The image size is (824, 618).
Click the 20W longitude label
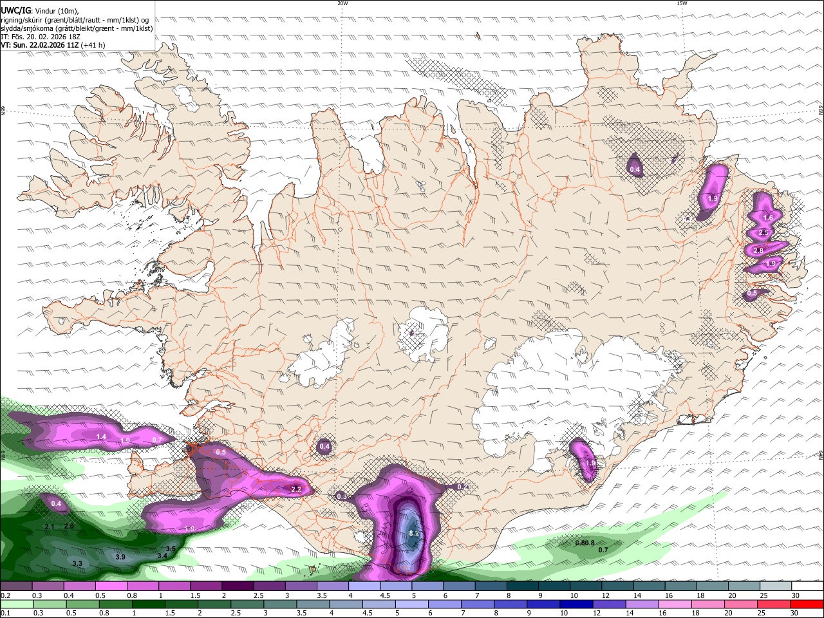342,3
